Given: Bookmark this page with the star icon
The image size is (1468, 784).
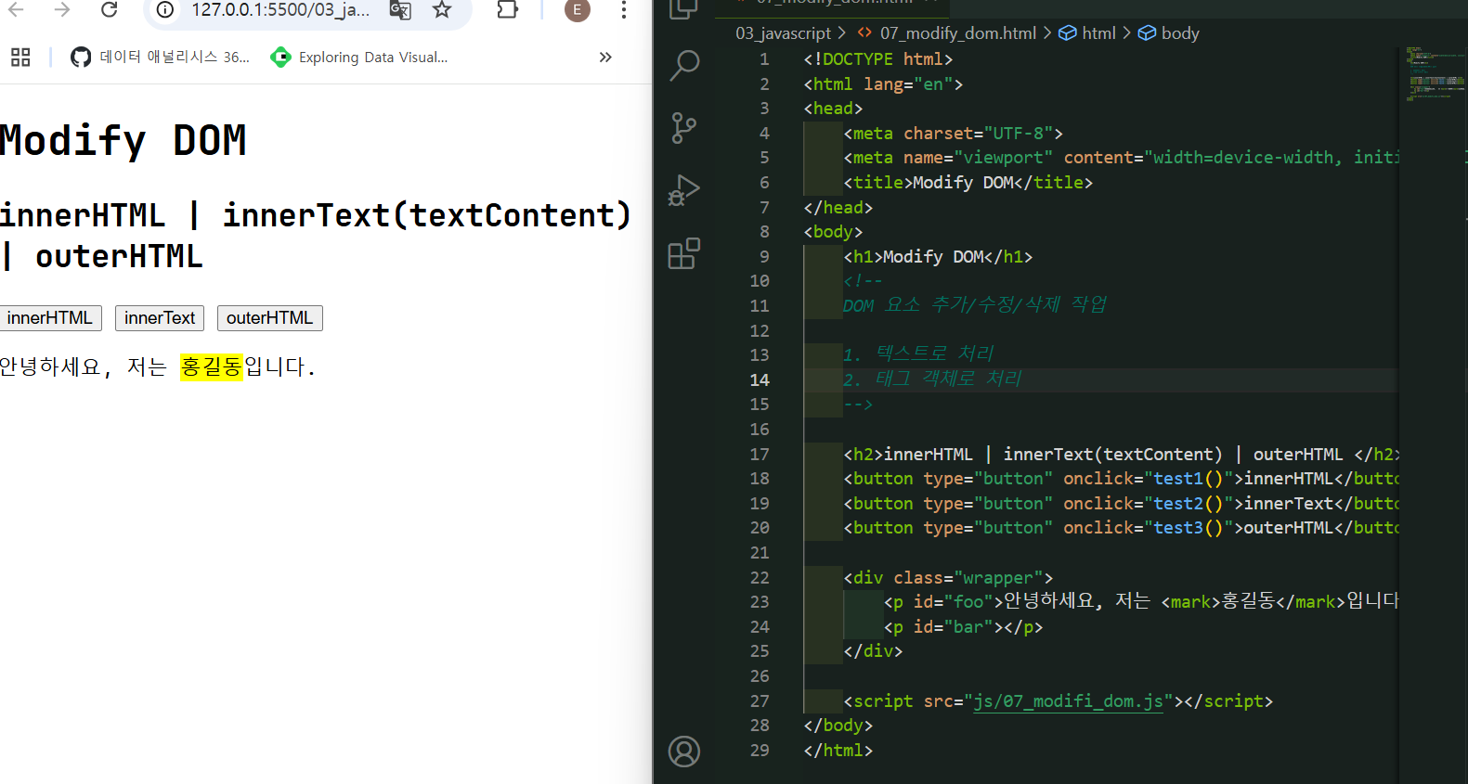Looking at the screenshot, I should [442, 10].
